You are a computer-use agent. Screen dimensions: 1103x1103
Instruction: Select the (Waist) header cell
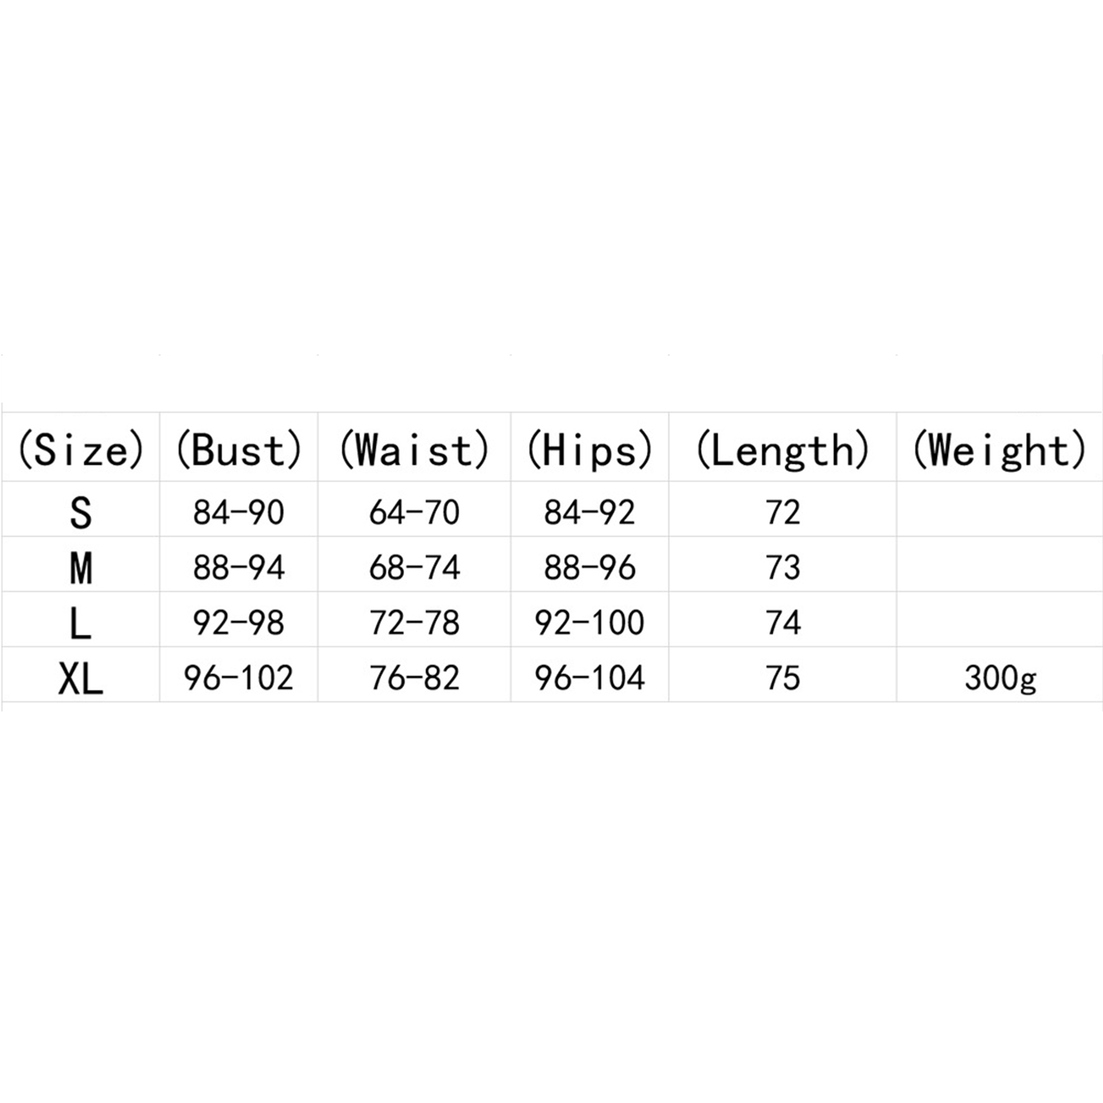414,450
